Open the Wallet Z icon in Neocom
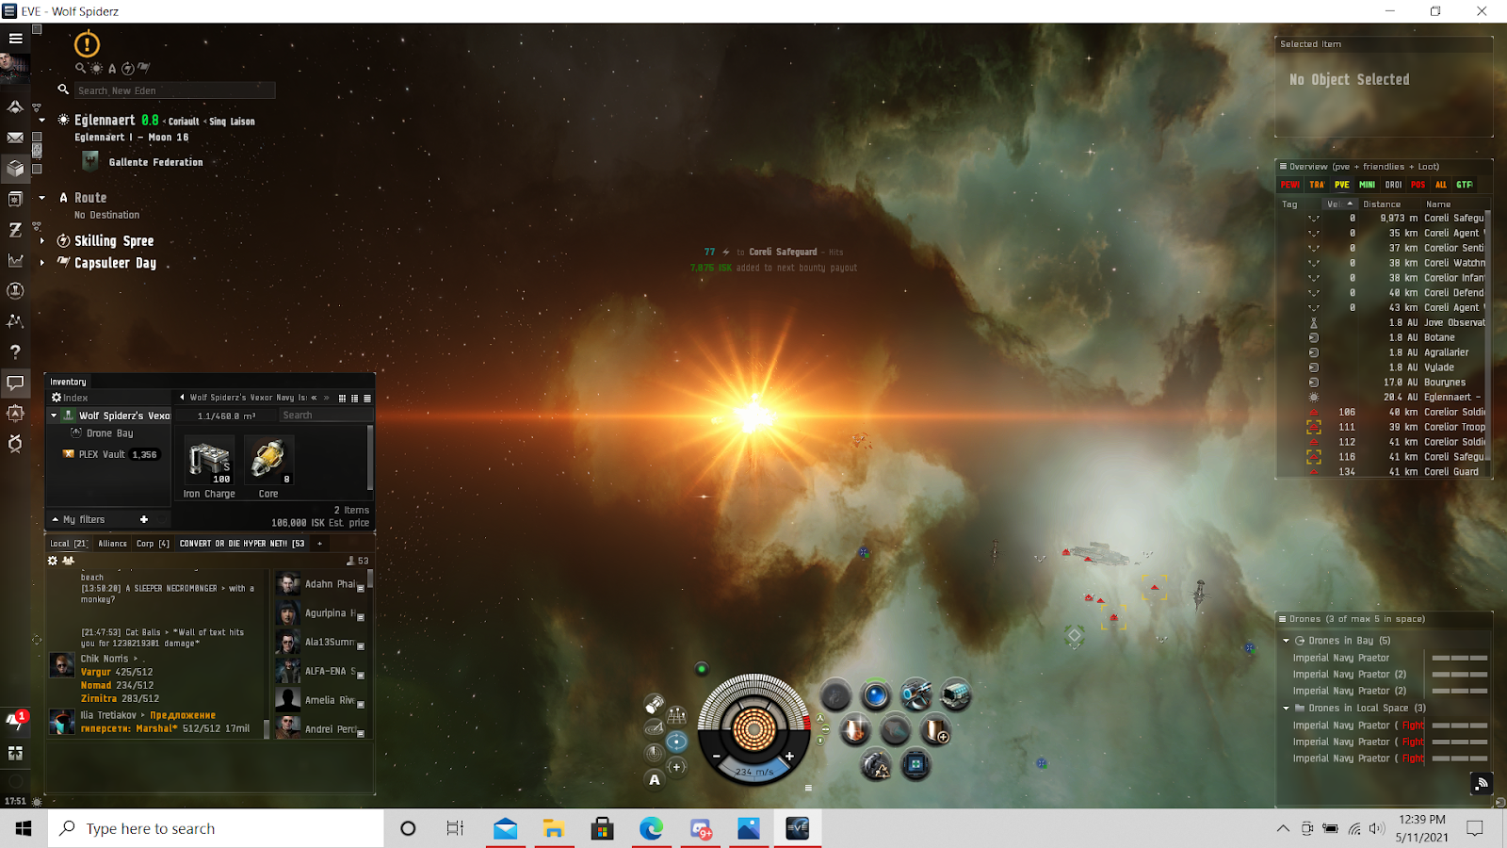The height and width of the screenshot is (848, 1507). point(15,229)
